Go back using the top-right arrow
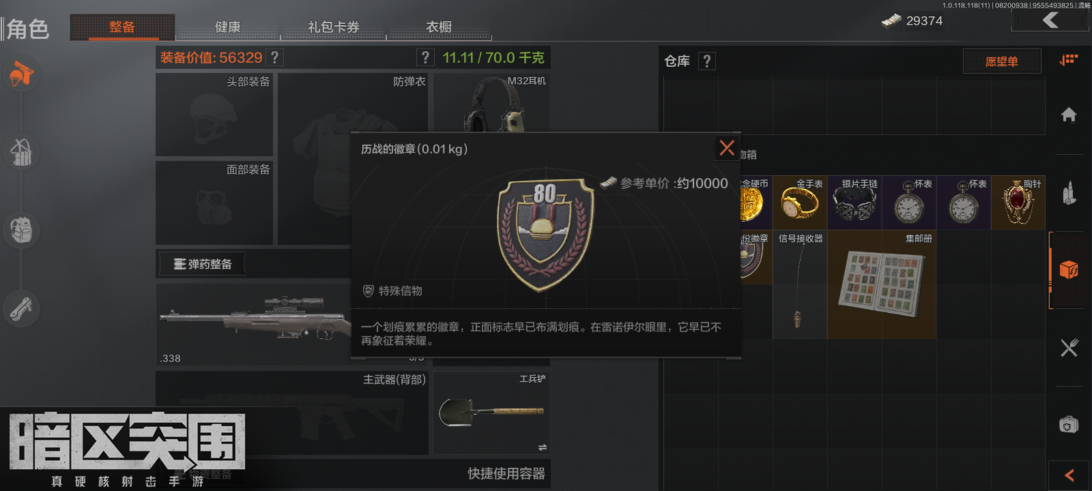This screenshot has width=1092, height=491. tap(1051, 20)
